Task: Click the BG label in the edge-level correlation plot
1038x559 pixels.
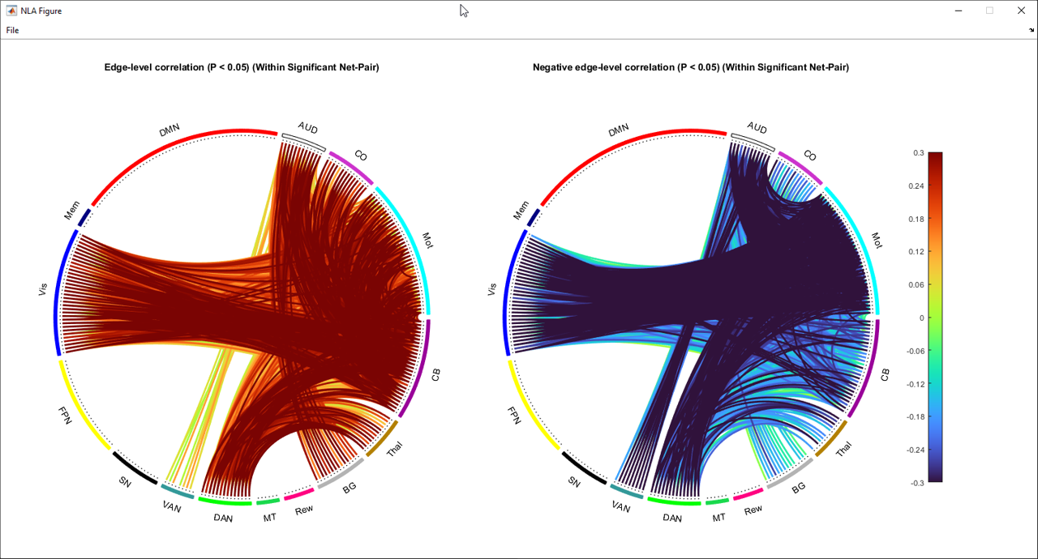Action: coord(350,487)
